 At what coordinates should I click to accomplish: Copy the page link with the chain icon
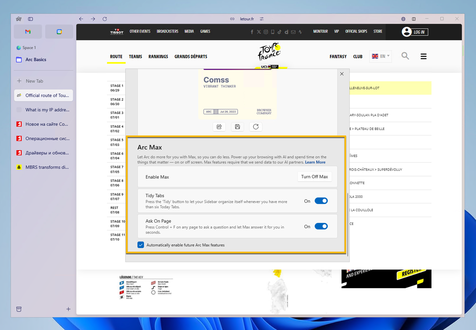(x=232, y=19)
